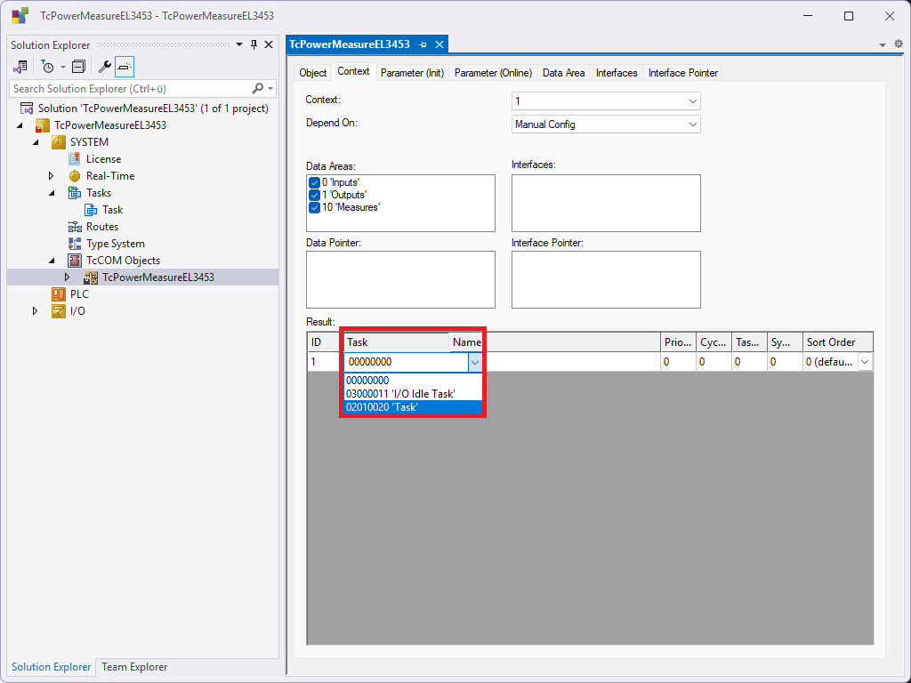Choose 03000011 'I/O Idle Task' option

[x=400, y=394]
